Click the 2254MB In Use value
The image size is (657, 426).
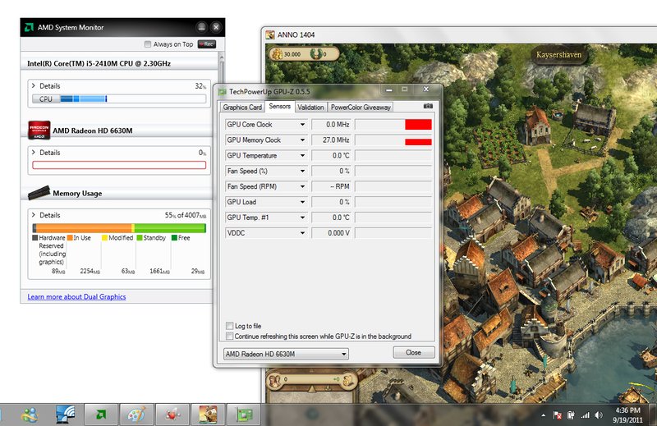pyautogui.click(x=90, y=271)
